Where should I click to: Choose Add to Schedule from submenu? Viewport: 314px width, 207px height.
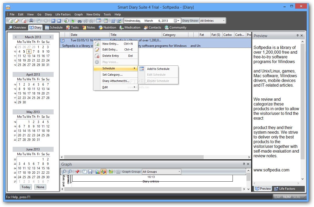pyautogui.click(x=158, y=69)
